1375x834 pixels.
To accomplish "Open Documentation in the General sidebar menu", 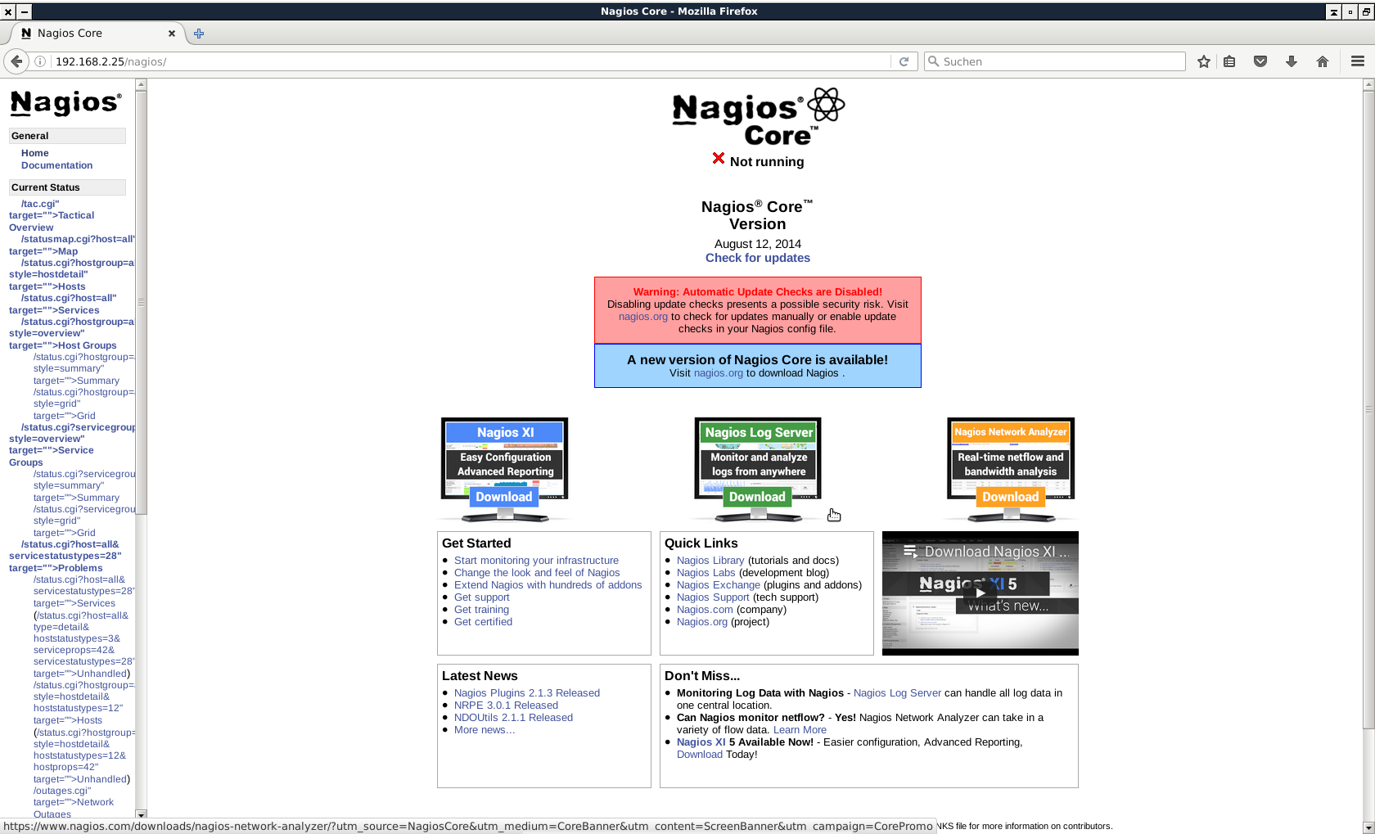I will (56, 165).
